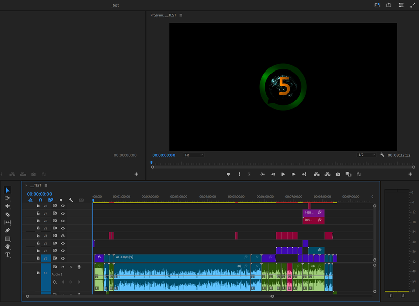
Task: Select the Type tool
Action: (x=7, y=255)
